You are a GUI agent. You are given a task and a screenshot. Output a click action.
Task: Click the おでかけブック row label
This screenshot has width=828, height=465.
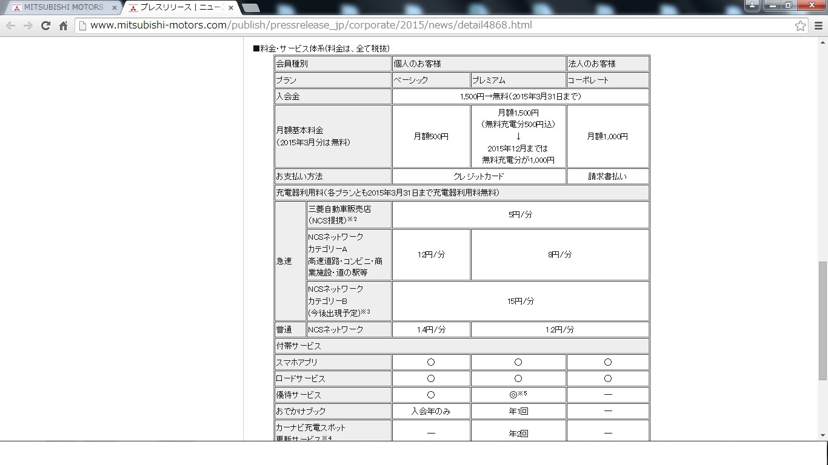(333, 411)
